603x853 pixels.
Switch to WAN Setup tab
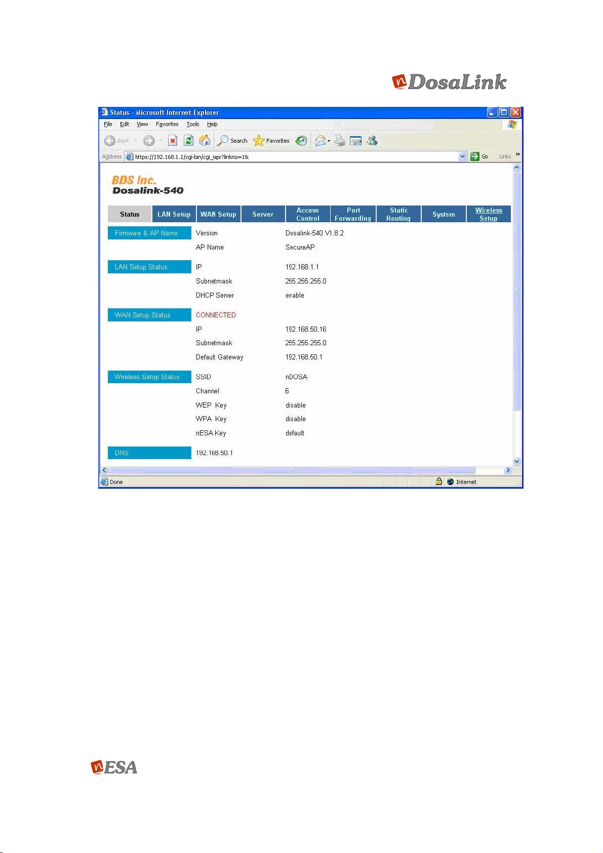pos(218,214)
